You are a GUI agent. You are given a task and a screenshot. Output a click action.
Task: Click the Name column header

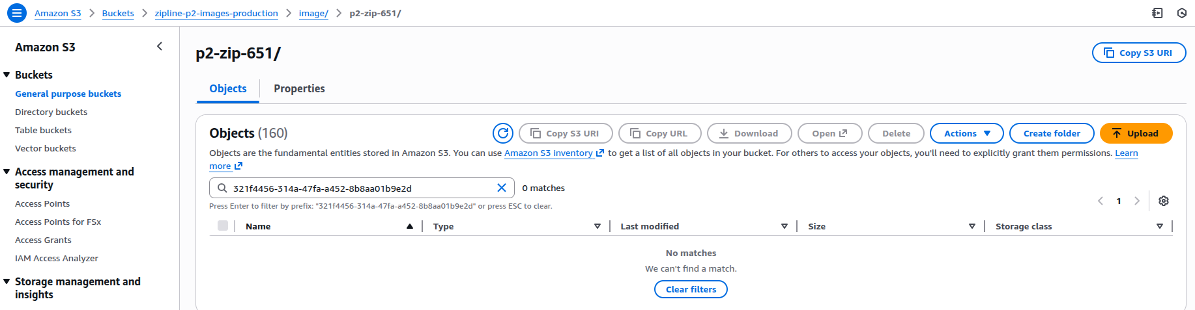click(258, 226)
